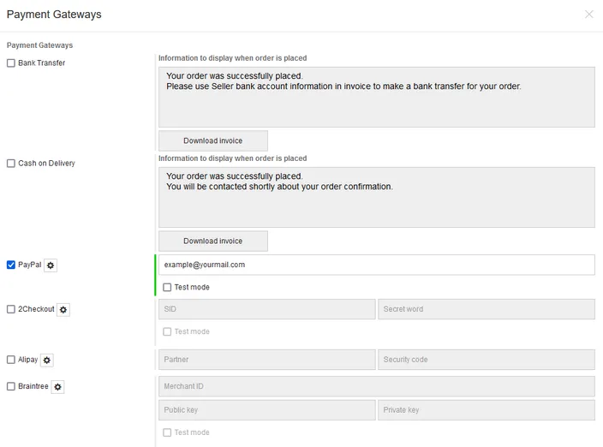This screenshot has width=603, height=447.
Task: Click the Cash on Delivery 'Information to display' label
Action: (x=233, y=158)
